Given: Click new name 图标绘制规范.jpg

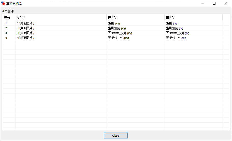Looking at the screenshot, I should pos(177,33).
